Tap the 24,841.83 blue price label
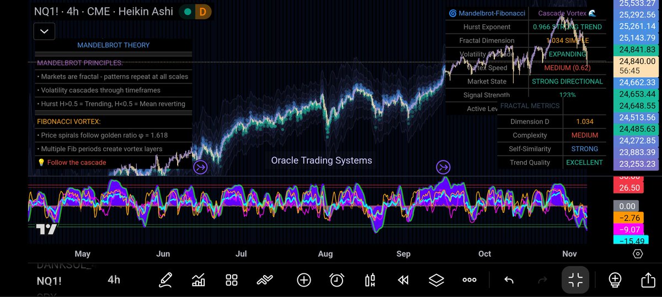Viewport: 662px width, 297px height. point(638,50)
